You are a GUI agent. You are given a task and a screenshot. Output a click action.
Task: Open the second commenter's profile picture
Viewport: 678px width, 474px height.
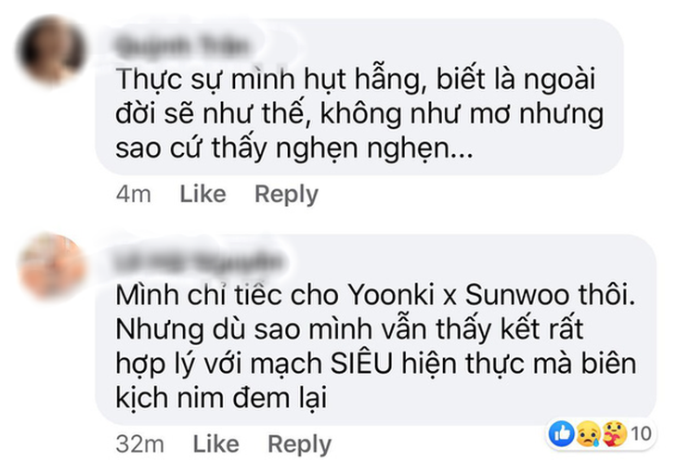[52, 267]
